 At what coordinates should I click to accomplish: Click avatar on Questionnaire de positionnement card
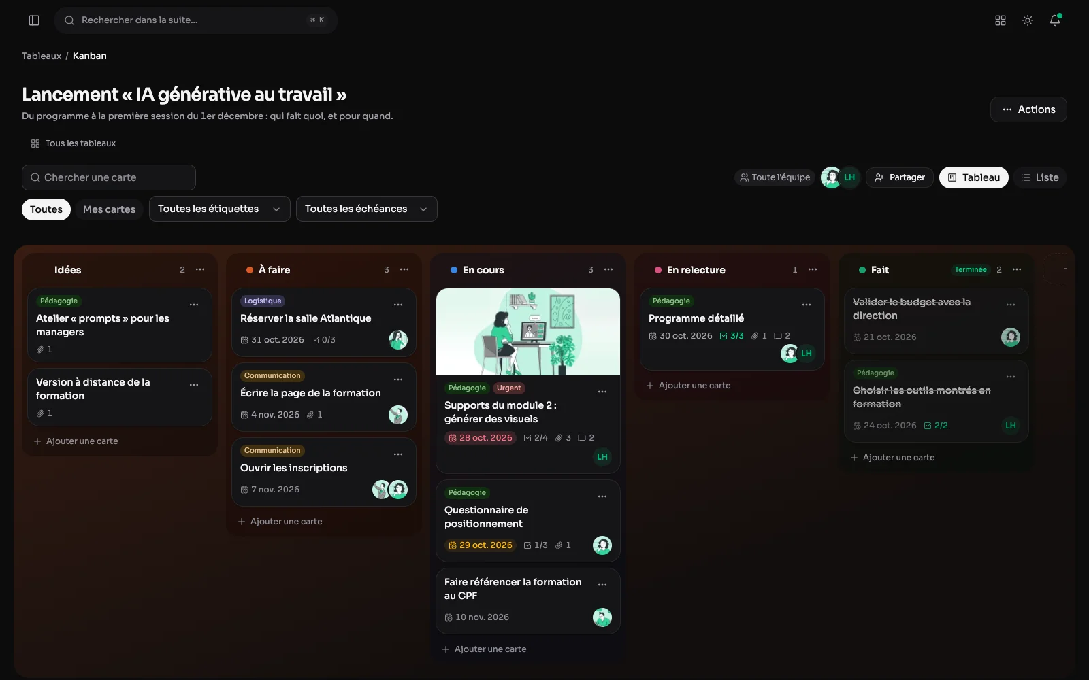click(x=602, y=545)
